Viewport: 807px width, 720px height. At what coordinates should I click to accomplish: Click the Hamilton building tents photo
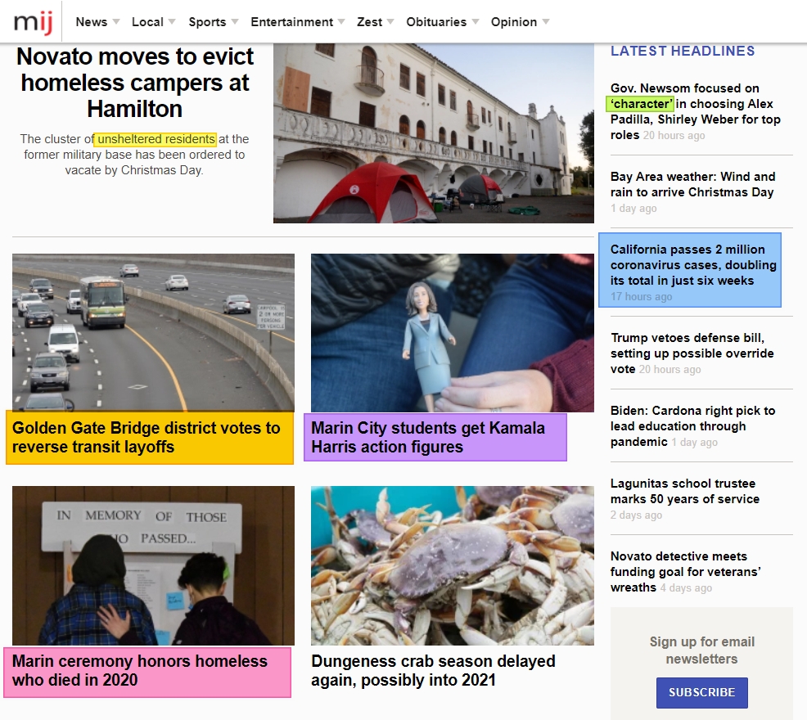(x=433, y=133)
